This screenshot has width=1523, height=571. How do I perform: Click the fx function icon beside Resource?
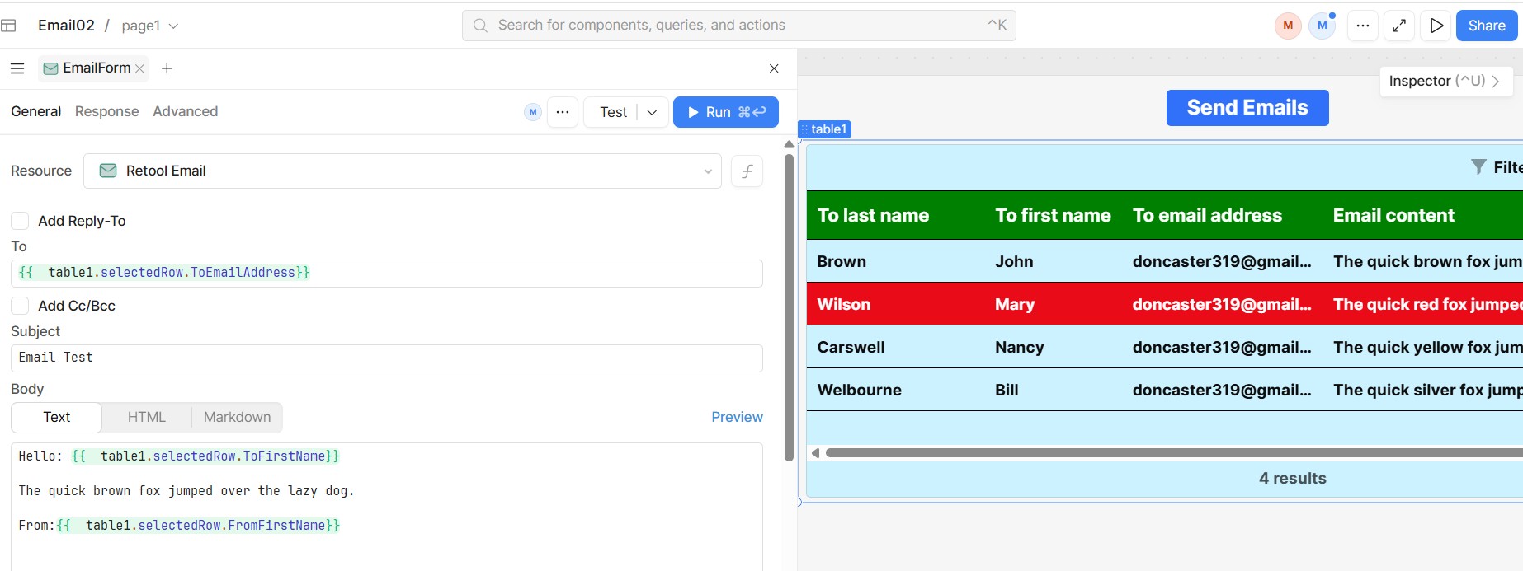point(747,171)
